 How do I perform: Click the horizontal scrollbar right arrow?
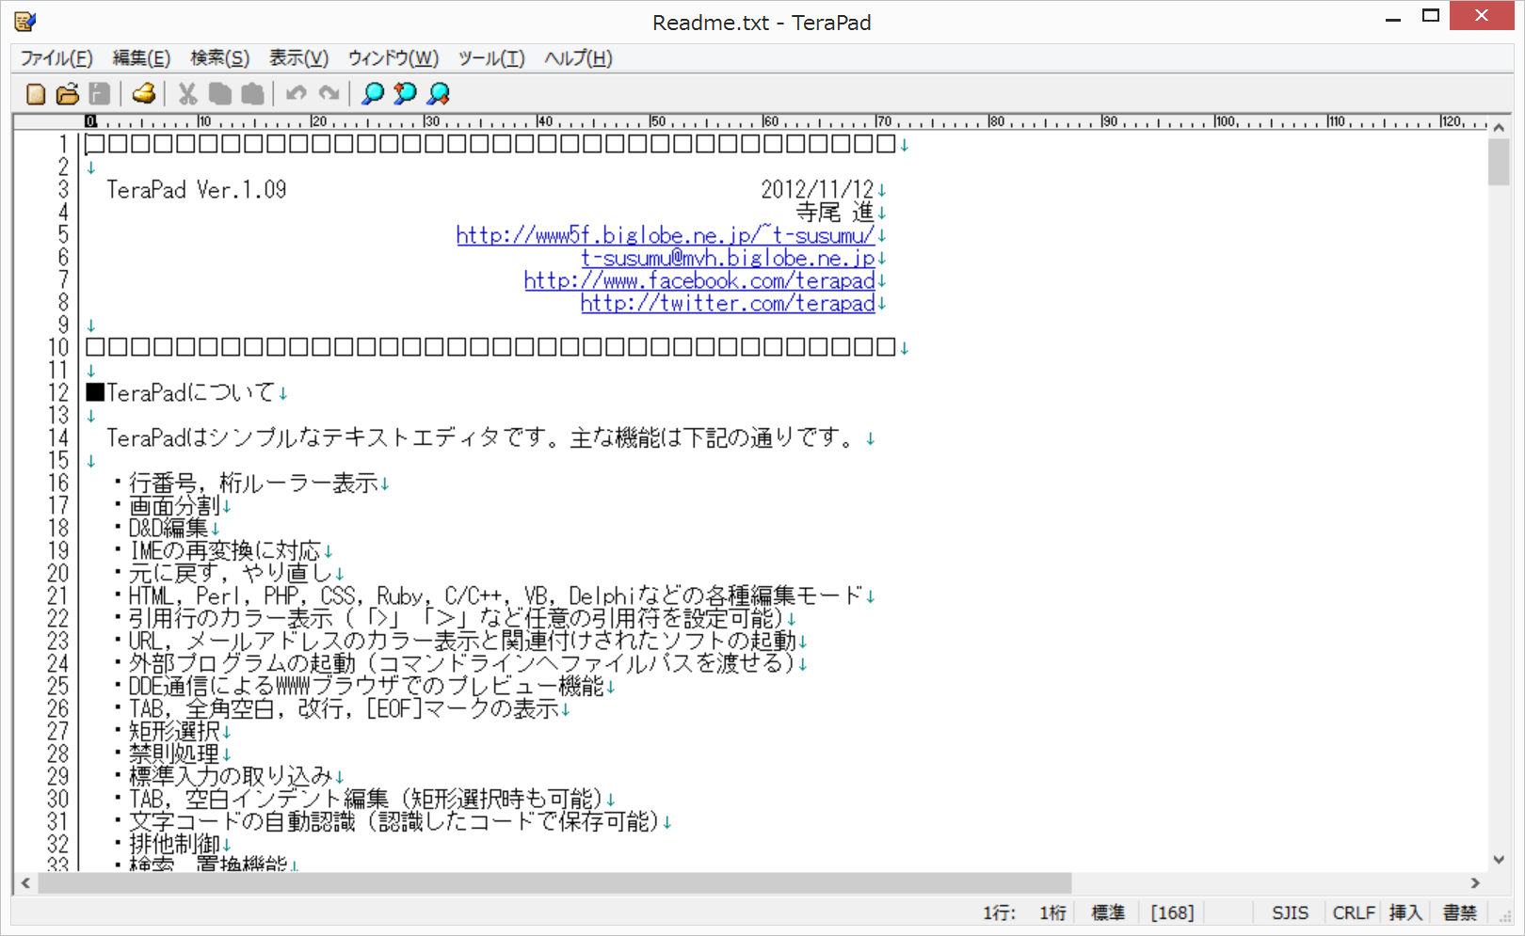[x=1475, y=882]
